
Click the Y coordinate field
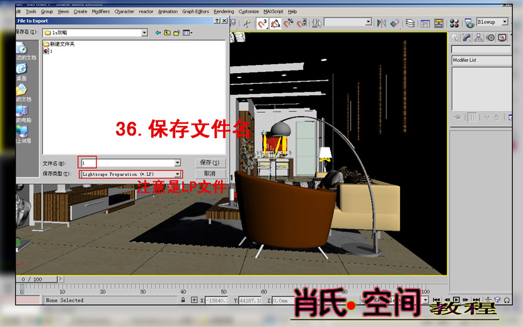click(250, 301)
